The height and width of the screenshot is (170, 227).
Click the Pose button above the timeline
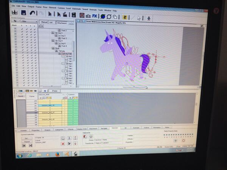(x=54, y=91)
